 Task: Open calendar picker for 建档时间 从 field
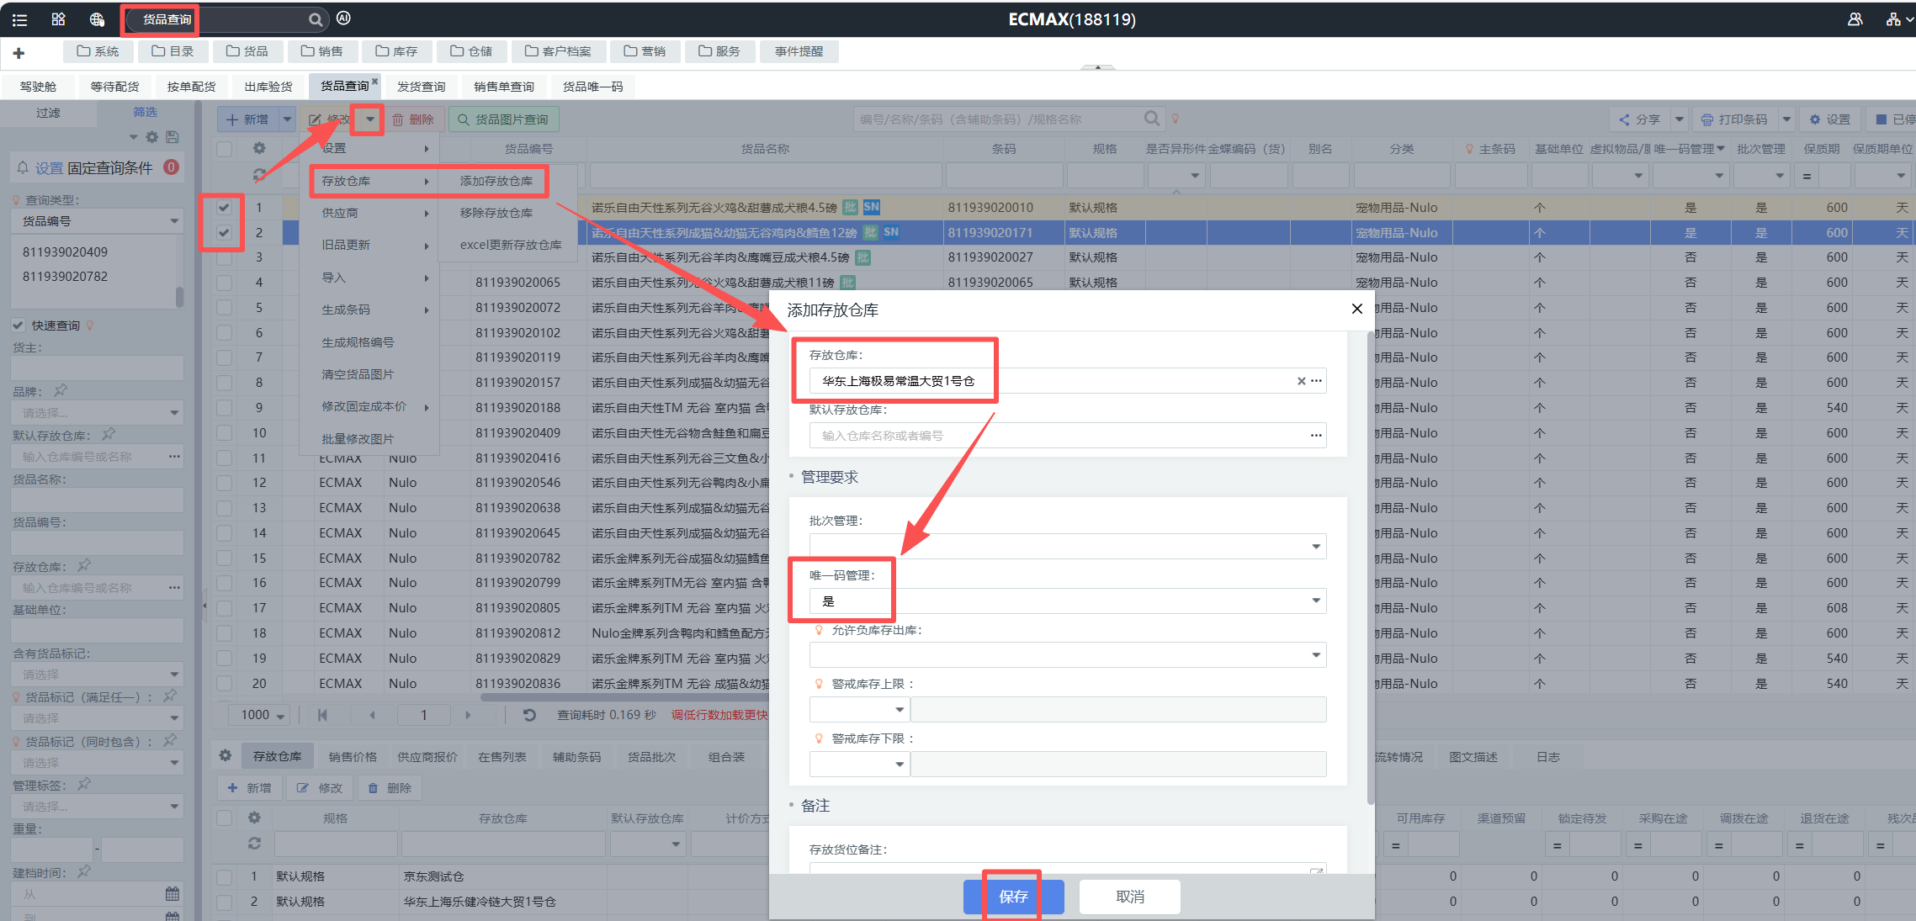(x=172, y=893)
